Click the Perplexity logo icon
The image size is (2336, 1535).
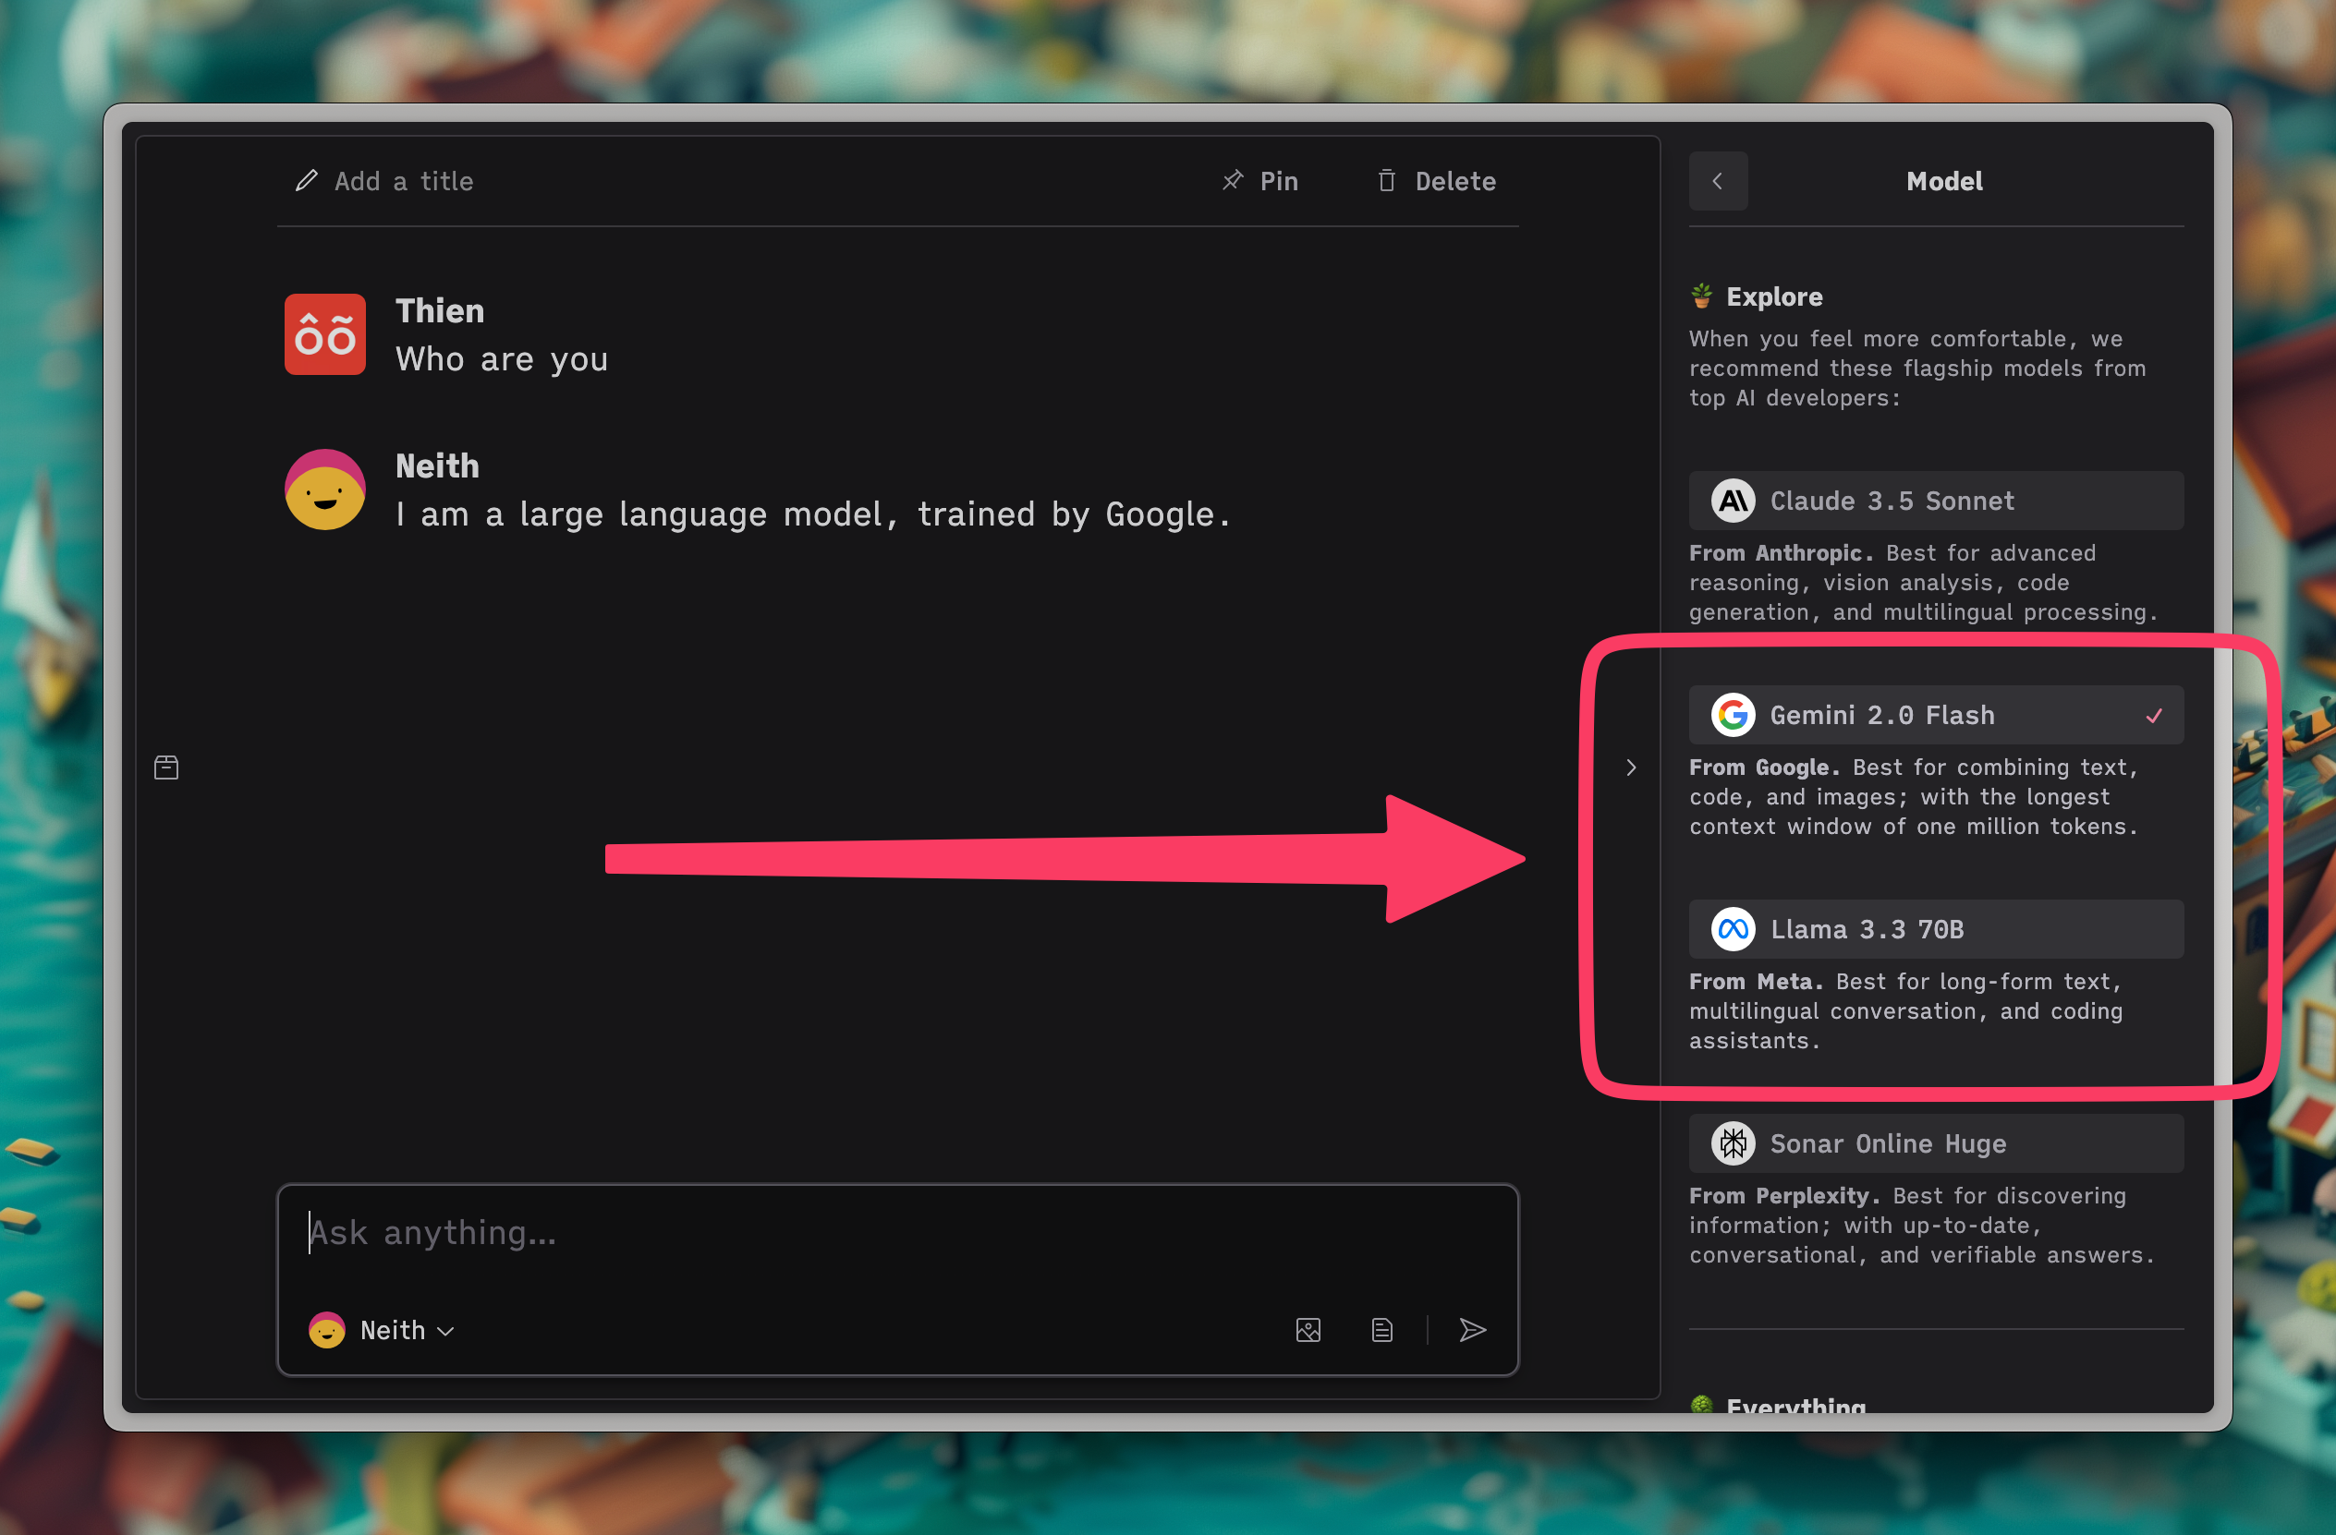(1734, 1143)
